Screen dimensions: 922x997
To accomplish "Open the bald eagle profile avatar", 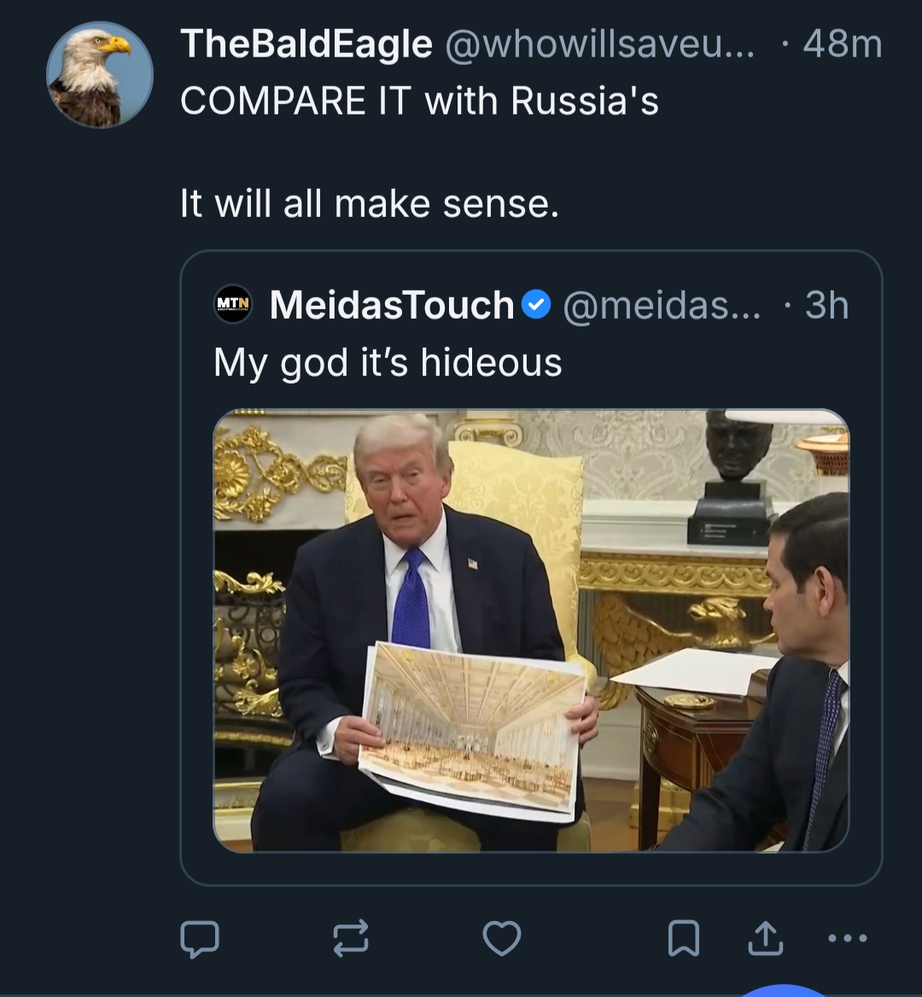I will click(100, 75).
